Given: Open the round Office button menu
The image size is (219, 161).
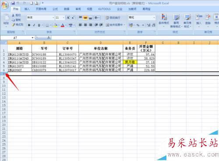Looking at the screenshot, I should (x=5, y=5).
